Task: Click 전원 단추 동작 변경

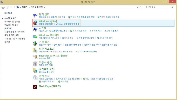Action: coord(73,45)
